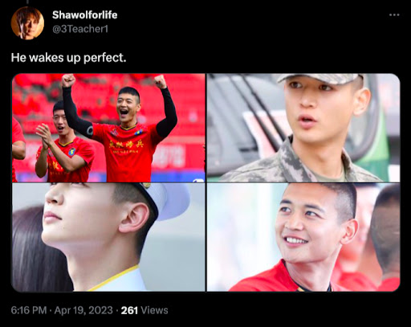Click the tweet text "He wakes up perfect."

[68, 58]
